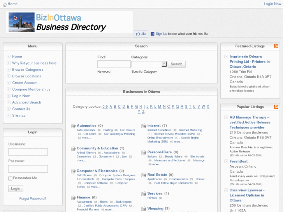The image size is (283, 212).
Task: Open the Animal Shelters subcategory
Action: click(x=86, y=152)
